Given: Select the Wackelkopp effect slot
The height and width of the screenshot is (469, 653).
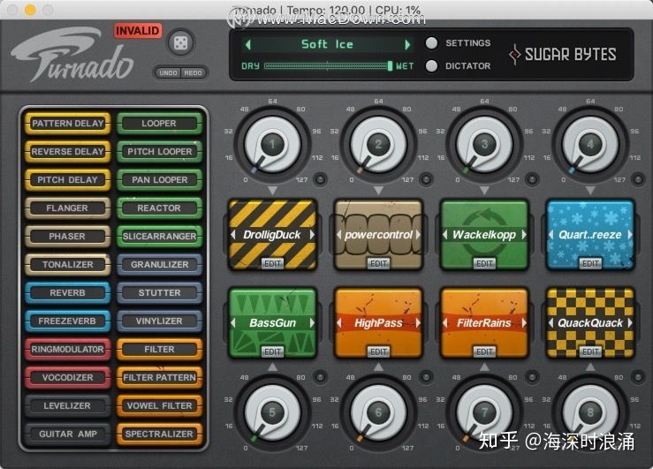Looking at the screenshot, I should [484, 235].
